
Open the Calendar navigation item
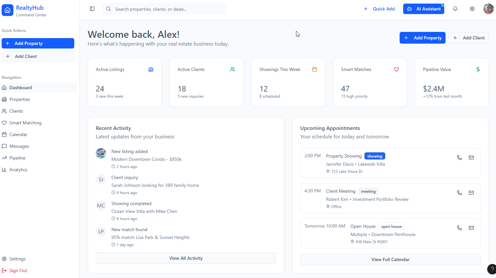pyautogui.click(x=18, y=134)
